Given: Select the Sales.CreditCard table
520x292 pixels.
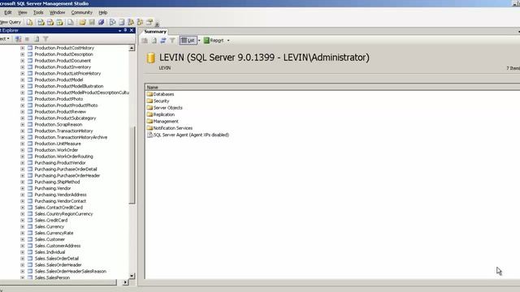Looking at the screenshot, I should click(50, 220).
